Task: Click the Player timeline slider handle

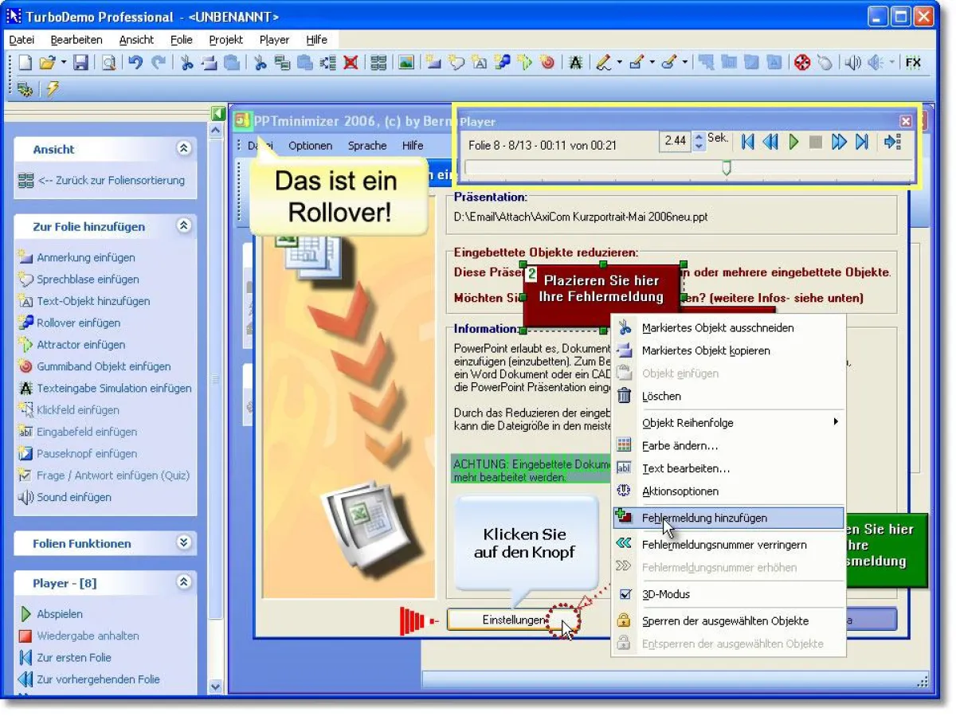Action: (726, 168)
